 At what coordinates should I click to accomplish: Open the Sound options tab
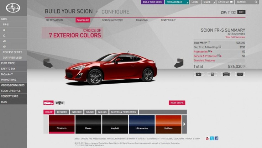click(x=90, y=112)
